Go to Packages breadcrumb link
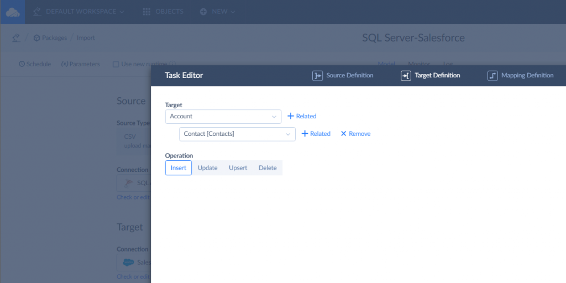Viewport: 566px width, 283px height. [54, 38]
